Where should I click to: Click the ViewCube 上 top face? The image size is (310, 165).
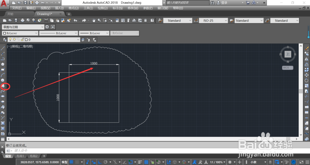pyautogui.click(x=288, y=54)
